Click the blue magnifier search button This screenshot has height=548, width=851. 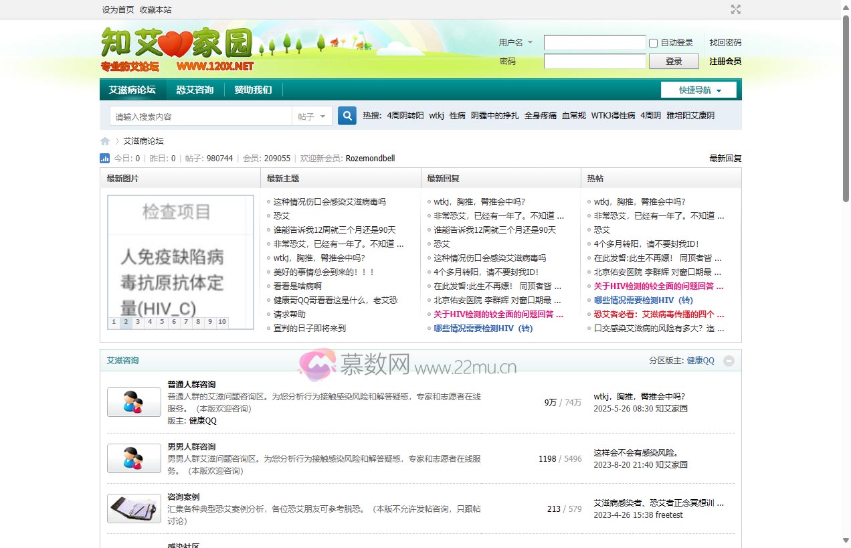347,116
